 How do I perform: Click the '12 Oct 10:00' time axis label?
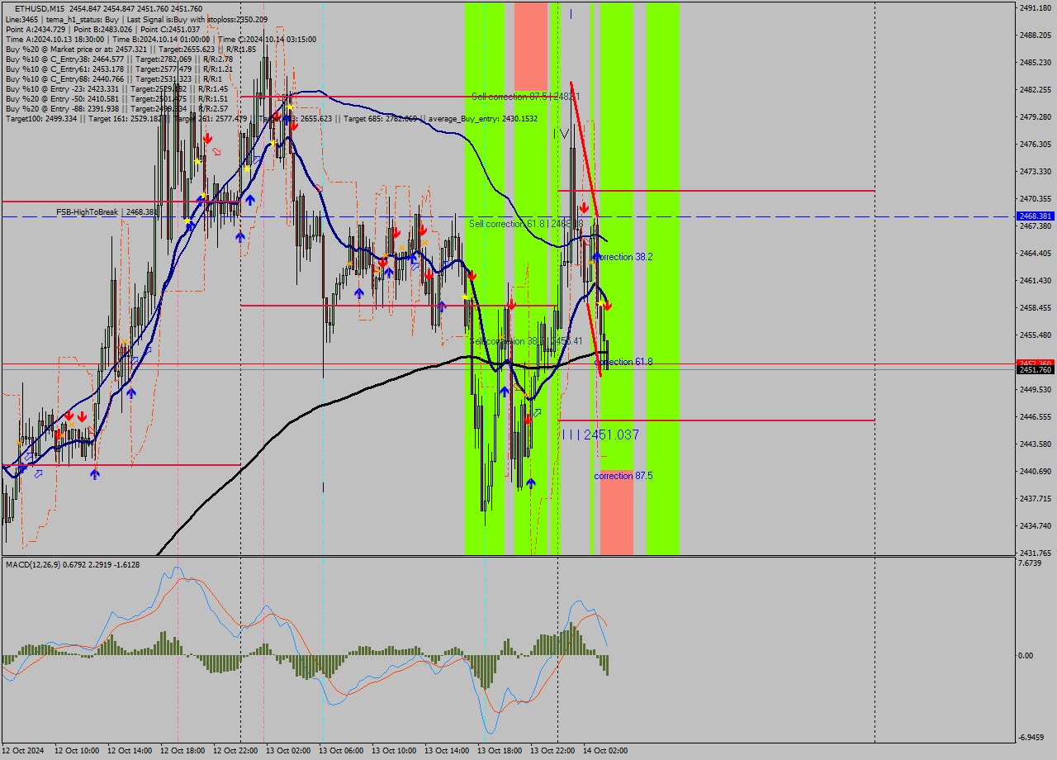[x=77, y=751]
